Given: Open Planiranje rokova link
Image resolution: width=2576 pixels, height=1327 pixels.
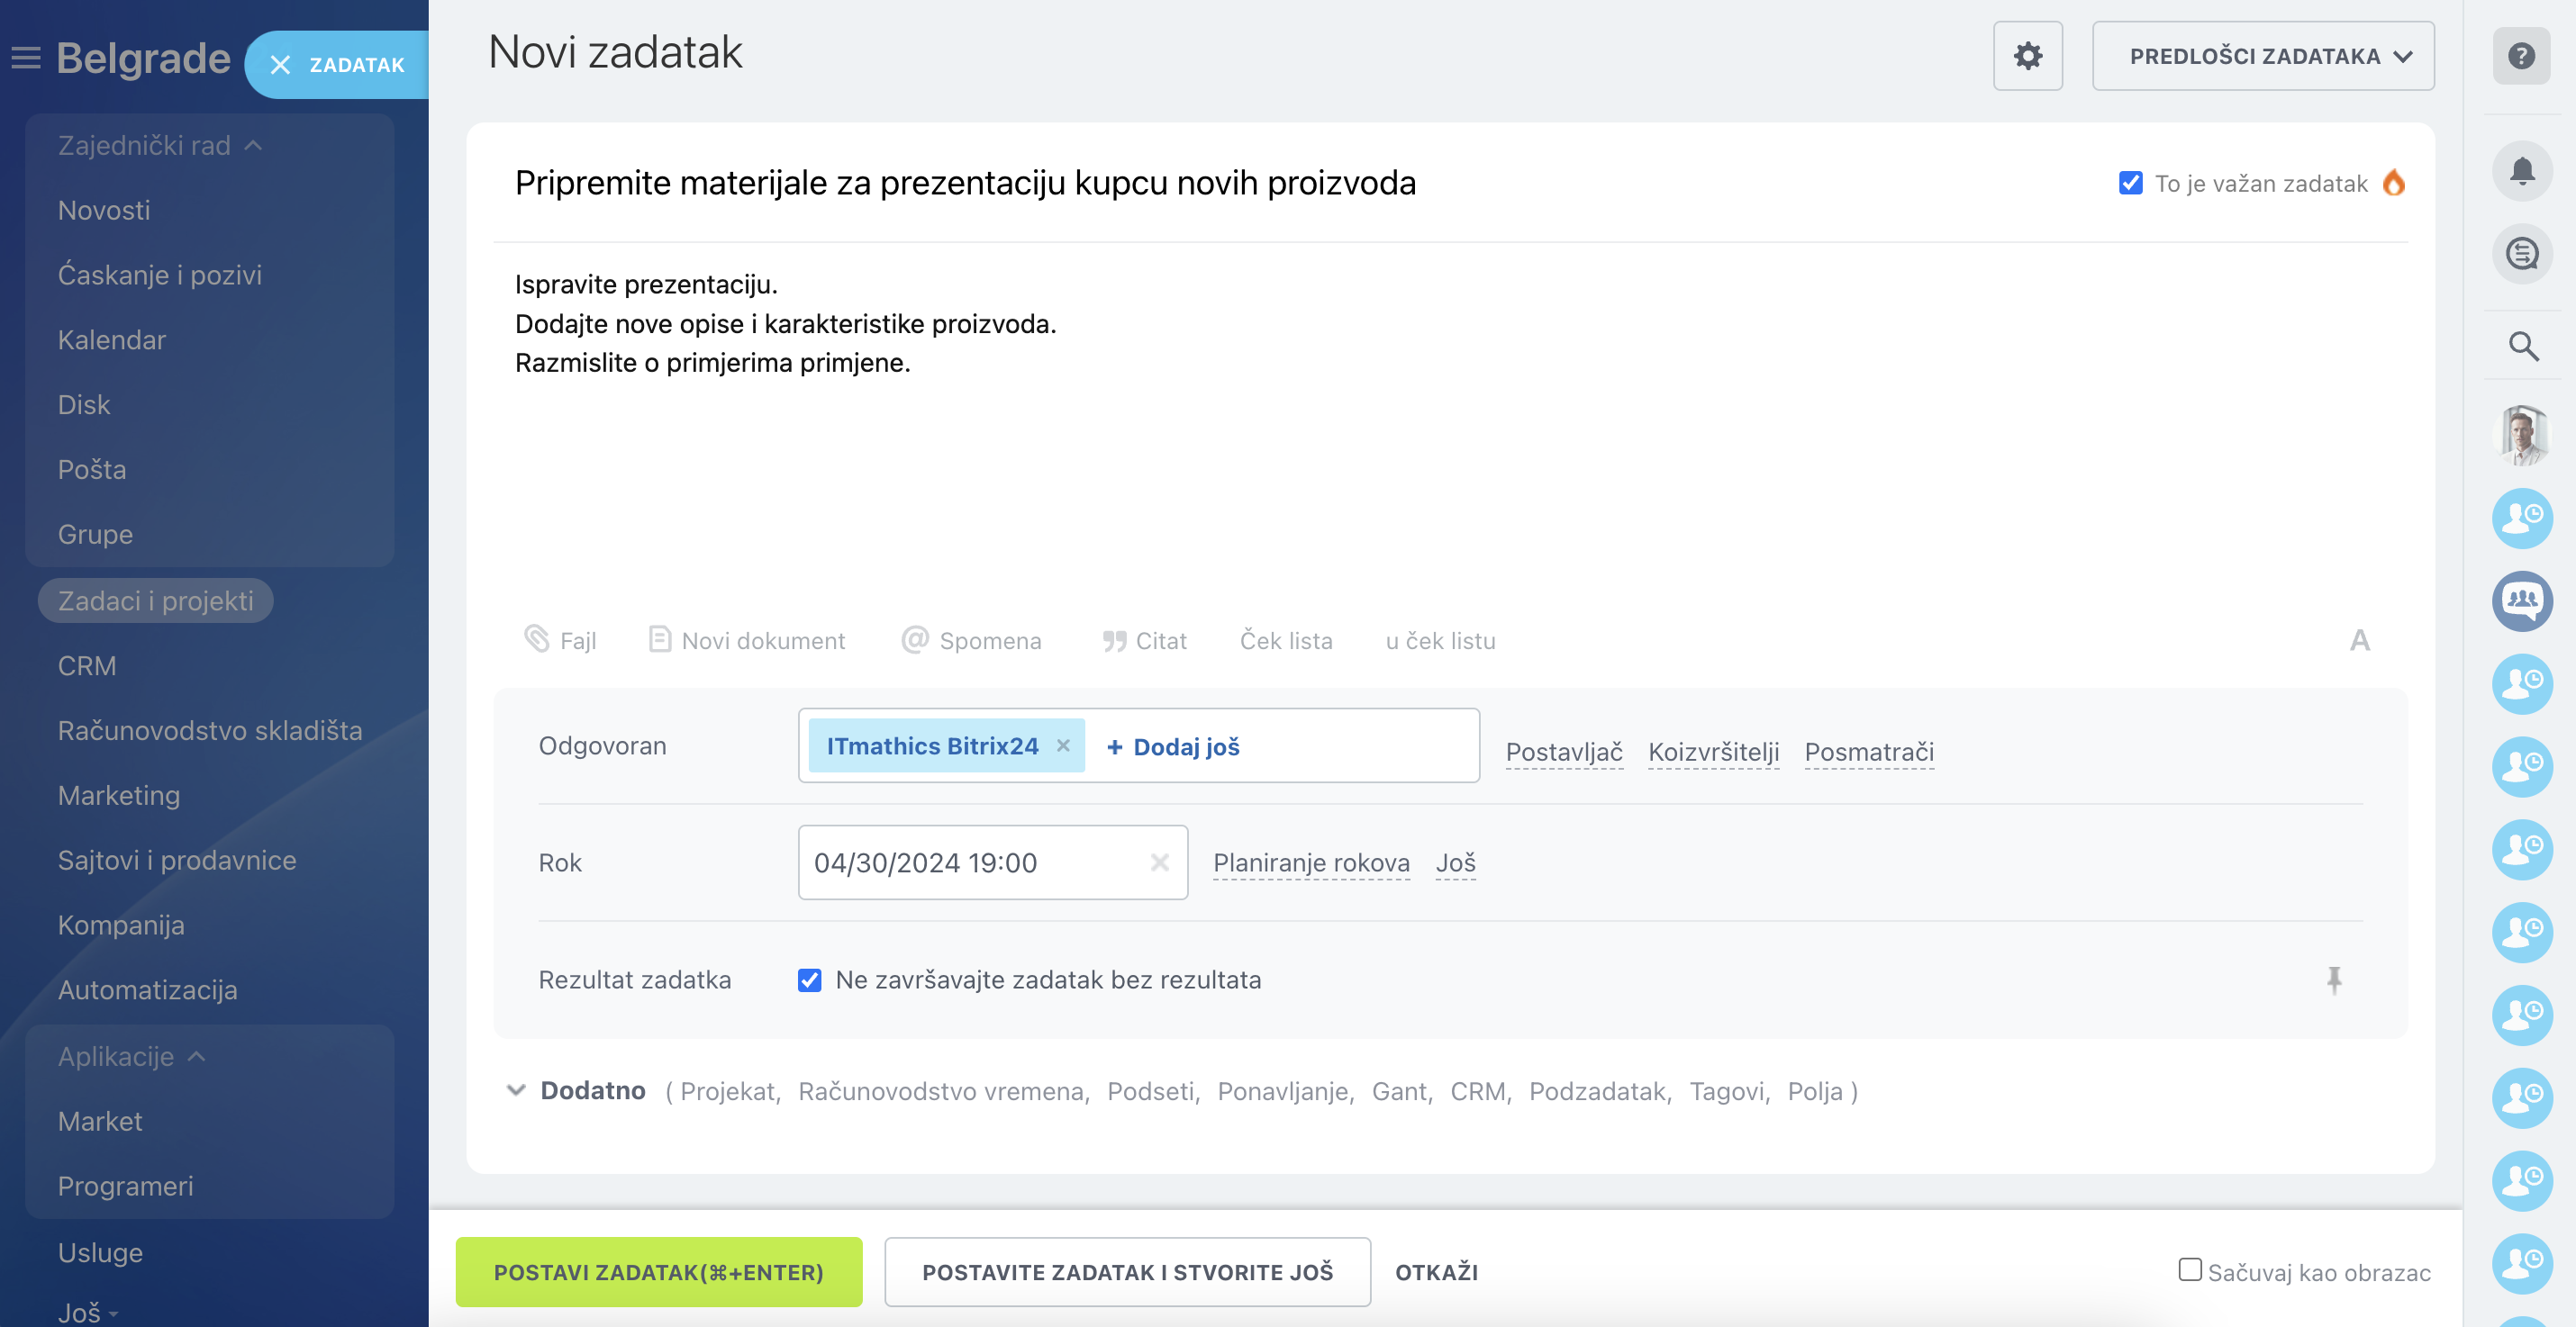Looking at the screenshot, I should 1311,862.
